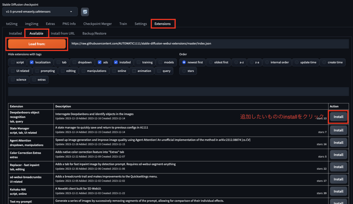Select the Extensions tab
The width and height of the screenshot is (353, 204).
(x=163, y=24)
